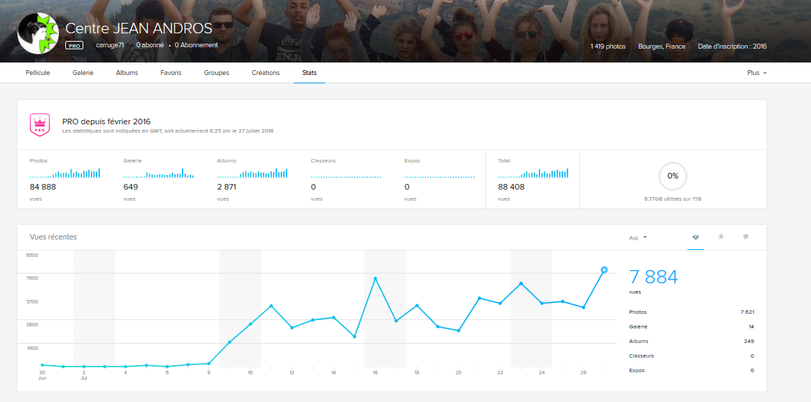Click the PRO badge under the username

(x=74, y=45)
